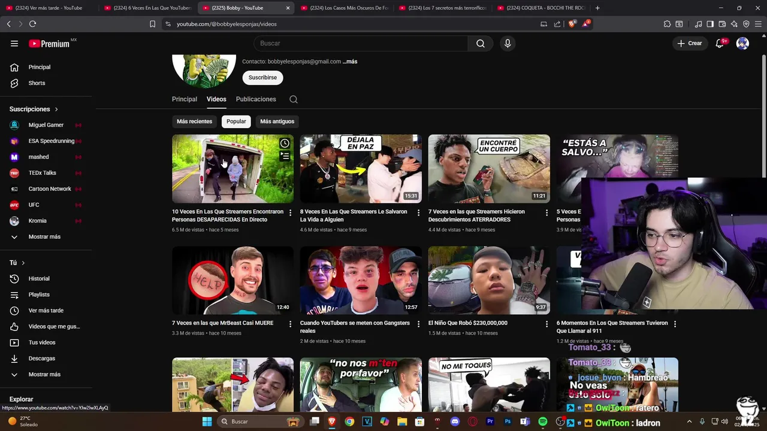Viewport: 767px width, 431px height.
Task: Switch to the channel Principal tab
Action: pos(185,99)
